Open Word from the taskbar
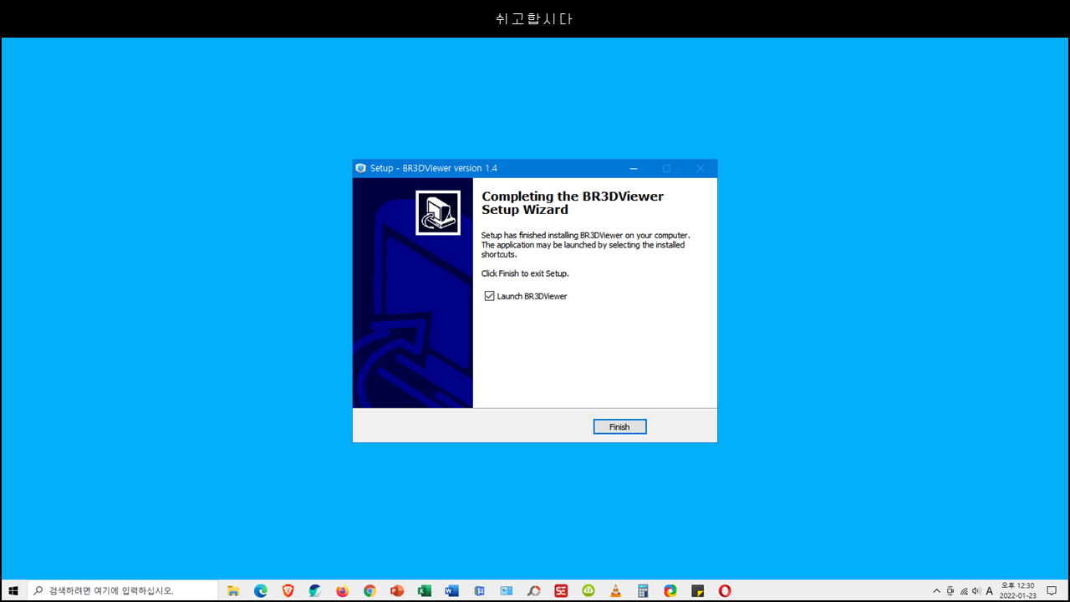 (451, 590)
